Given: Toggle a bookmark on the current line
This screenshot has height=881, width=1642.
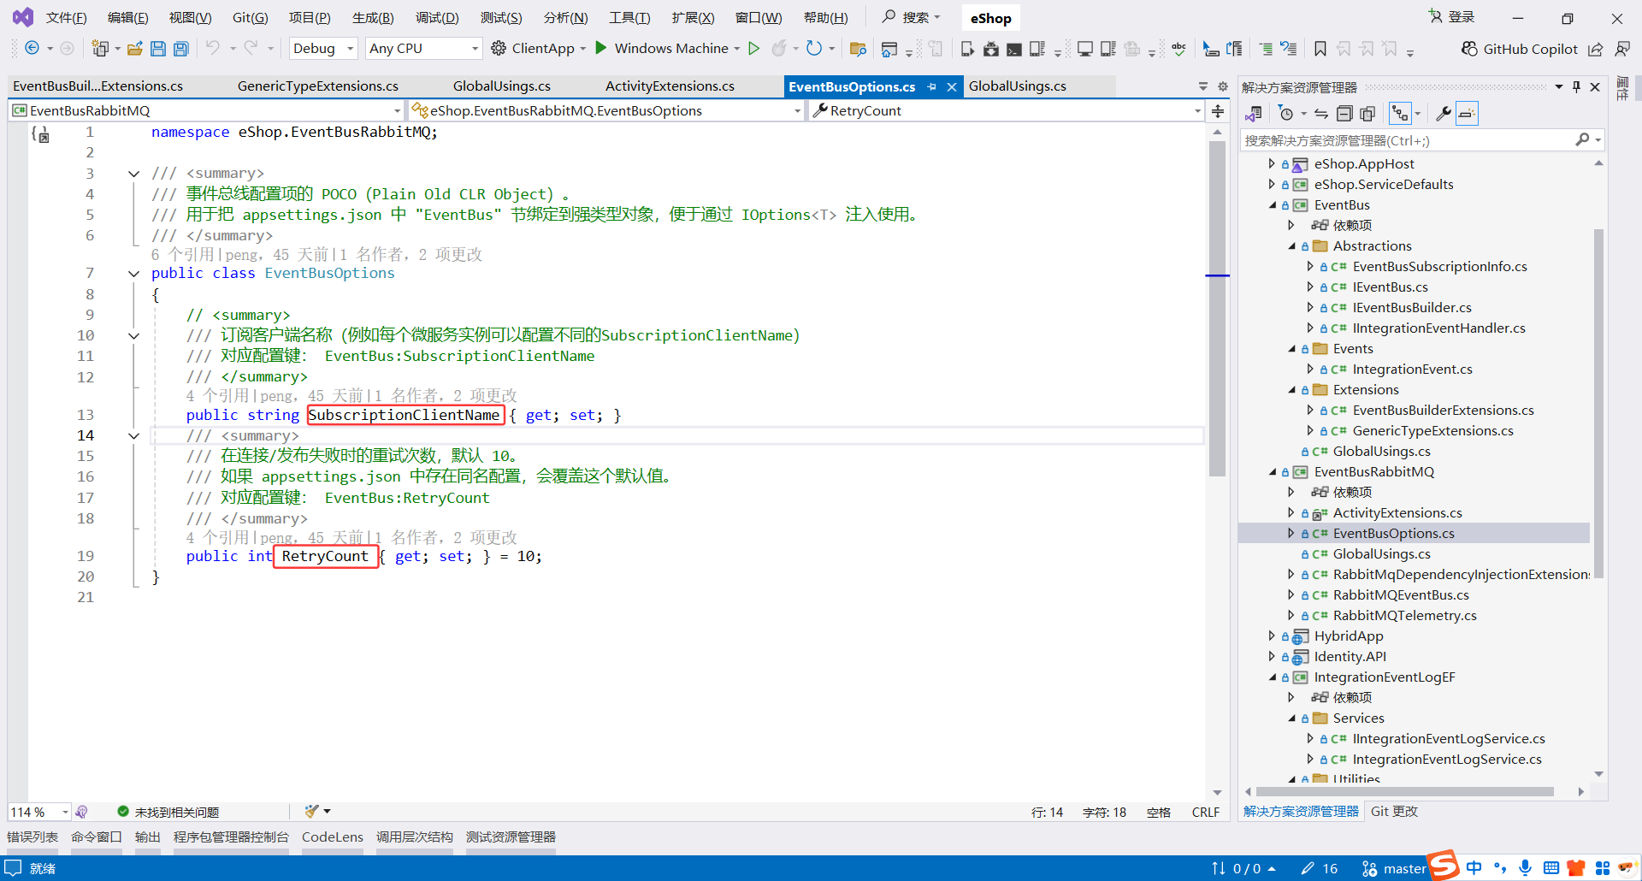Looking at the screenshot, I should pyautogui.click(x=1320, y=49).
